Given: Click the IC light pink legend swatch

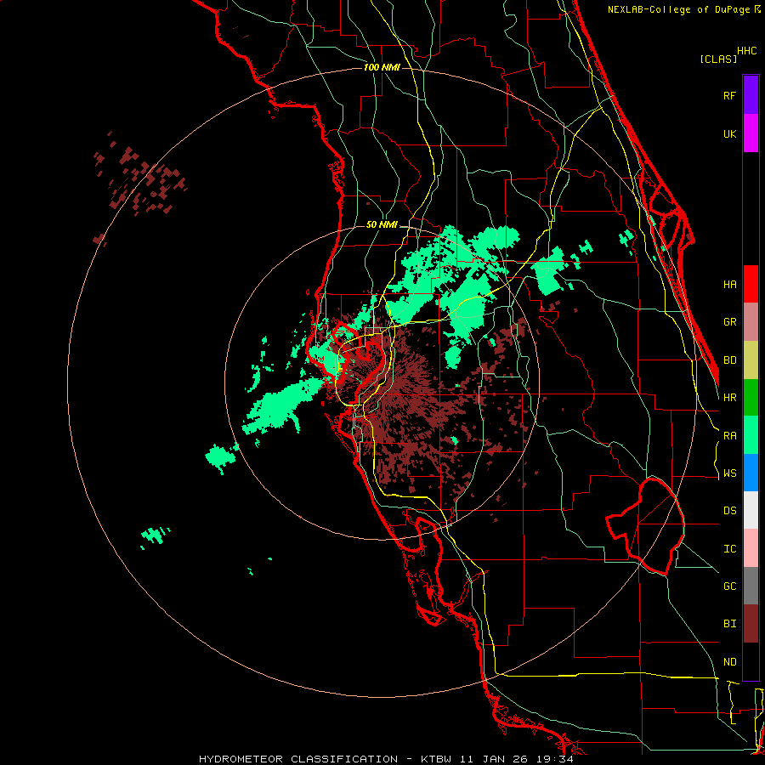Looking at the screenshot, I should [751, 548].
